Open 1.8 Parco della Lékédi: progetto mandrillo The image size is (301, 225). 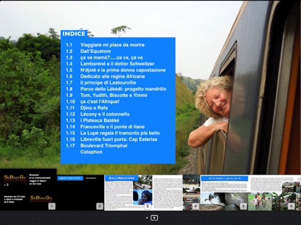click(116, 89)
